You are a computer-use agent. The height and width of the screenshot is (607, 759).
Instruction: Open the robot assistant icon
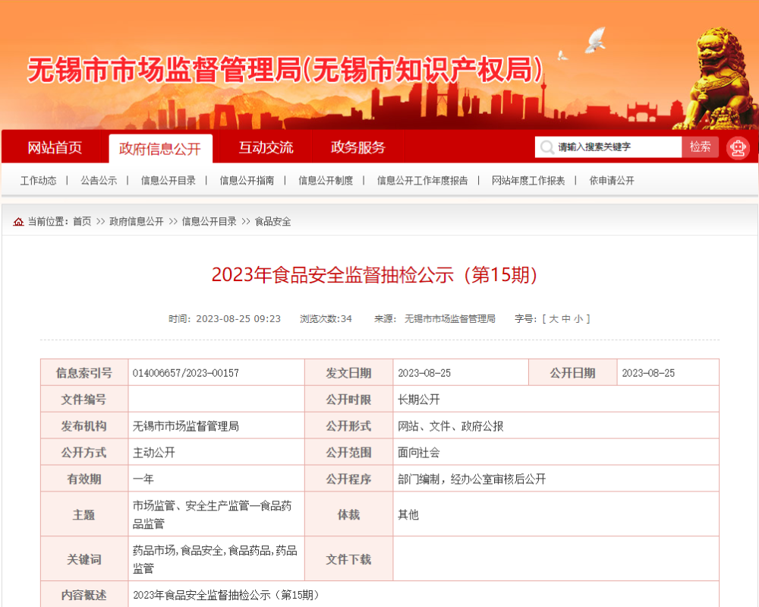pos(738,147)
